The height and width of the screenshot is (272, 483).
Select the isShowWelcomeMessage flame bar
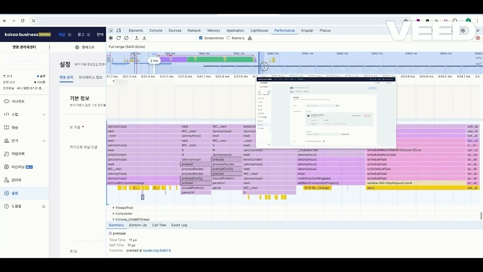144,183
